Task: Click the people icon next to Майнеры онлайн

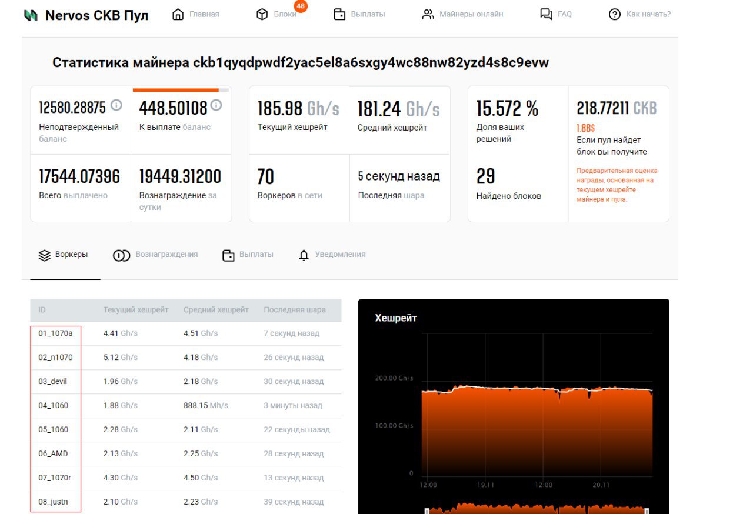Action: (x=428, y=14)
